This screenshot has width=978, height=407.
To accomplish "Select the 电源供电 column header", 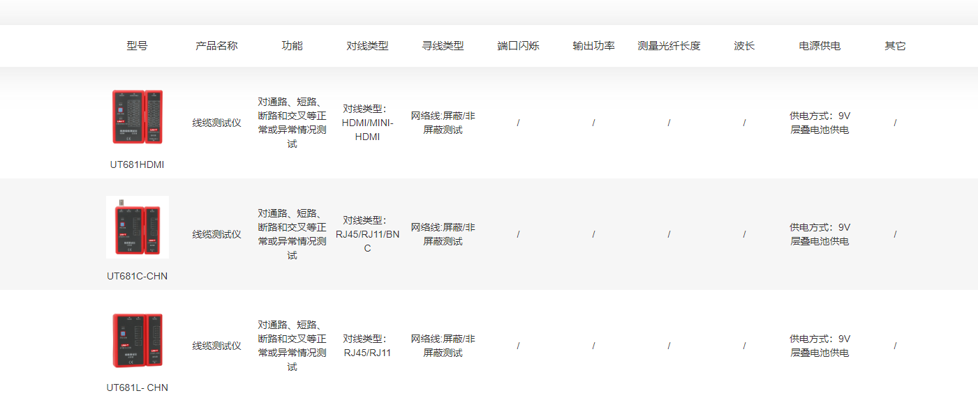I will (x=820, y=46).
